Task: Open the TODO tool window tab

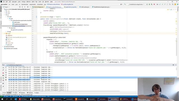Action: pyautogui.click(x=15, y=93)
